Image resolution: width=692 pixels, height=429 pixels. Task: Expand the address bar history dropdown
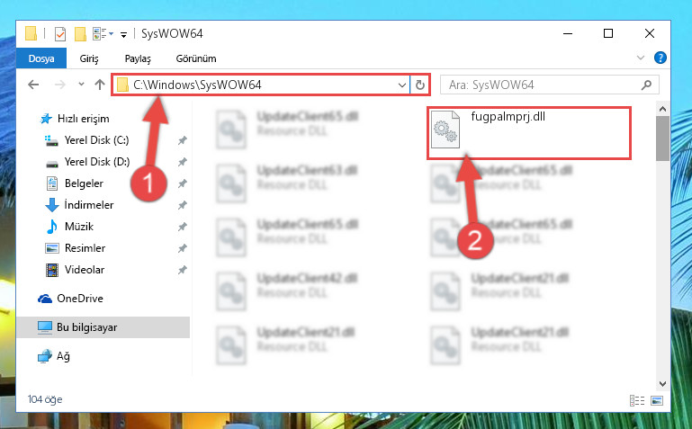[401, 85]
